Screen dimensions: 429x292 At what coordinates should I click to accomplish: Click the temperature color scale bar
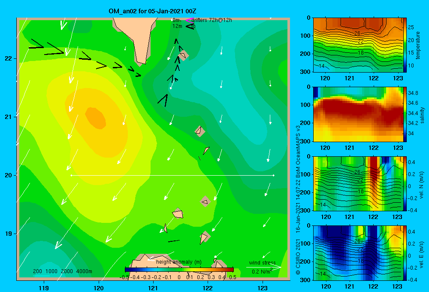pos(405,45)
